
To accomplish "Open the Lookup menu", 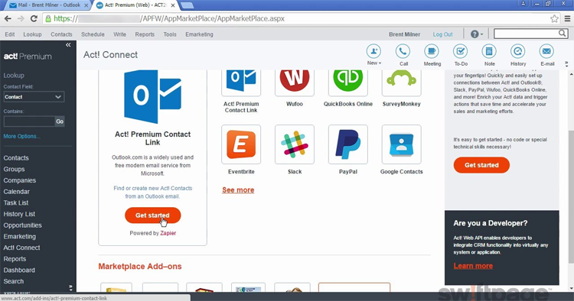I will (x=33, y=34).
